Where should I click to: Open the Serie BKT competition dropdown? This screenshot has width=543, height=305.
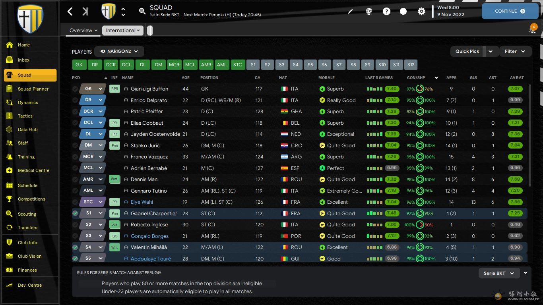click(499, 273)
